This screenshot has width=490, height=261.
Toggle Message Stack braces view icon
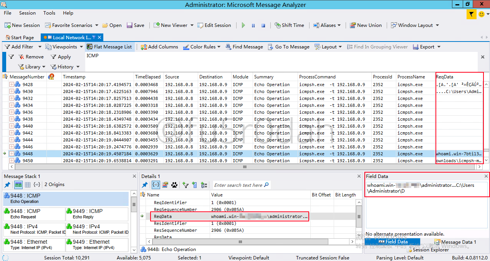pos(37,185)
